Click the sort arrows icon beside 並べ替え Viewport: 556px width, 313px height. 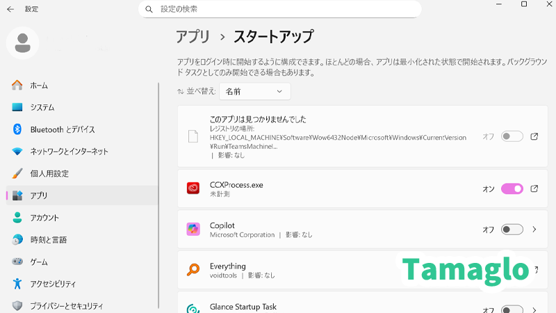point(181,92)
